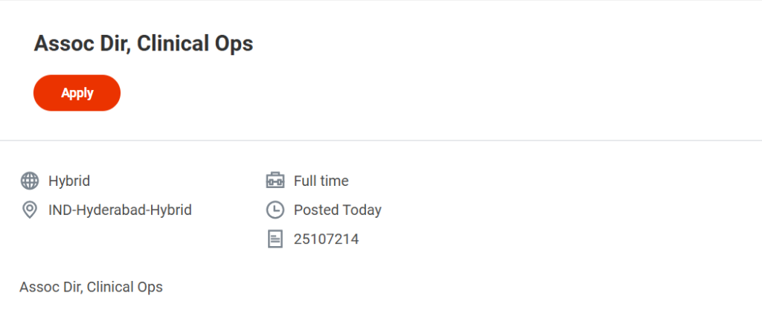Screen dimensions: 762x310
Task: Click the globe remote-type icon
Action: pyautogui.click(x=30, y=181)
